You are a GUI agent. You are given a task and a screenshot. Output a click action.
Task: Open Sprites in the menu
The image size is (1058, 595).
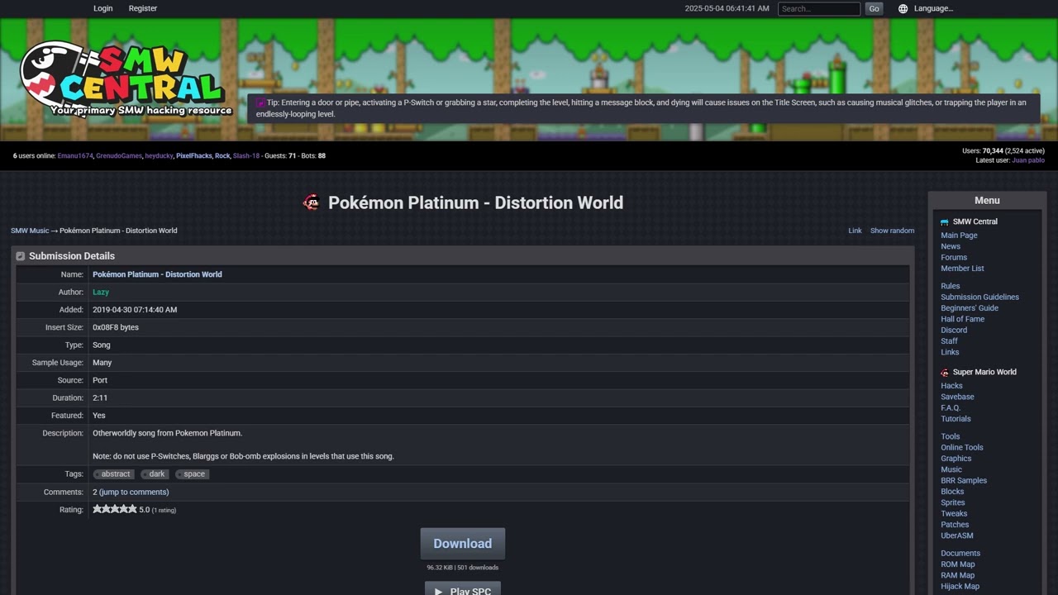pos(953,502)
